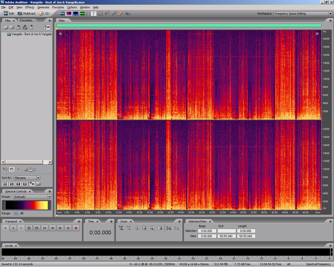Switch to the Favorites tab
334x267 pixels.
26,20
